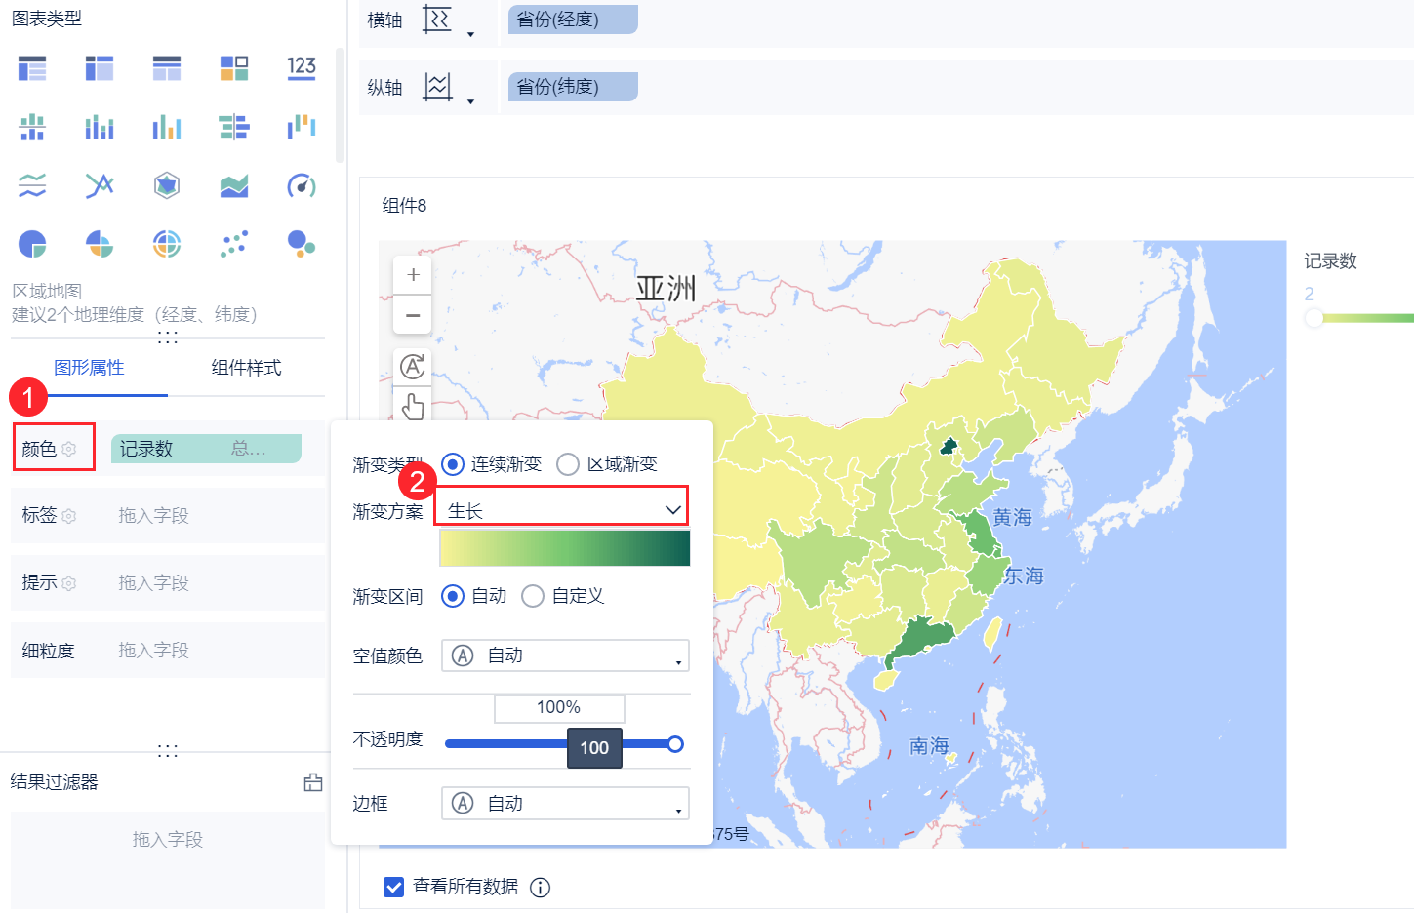Pick the range area chart icon

(234, 185)
